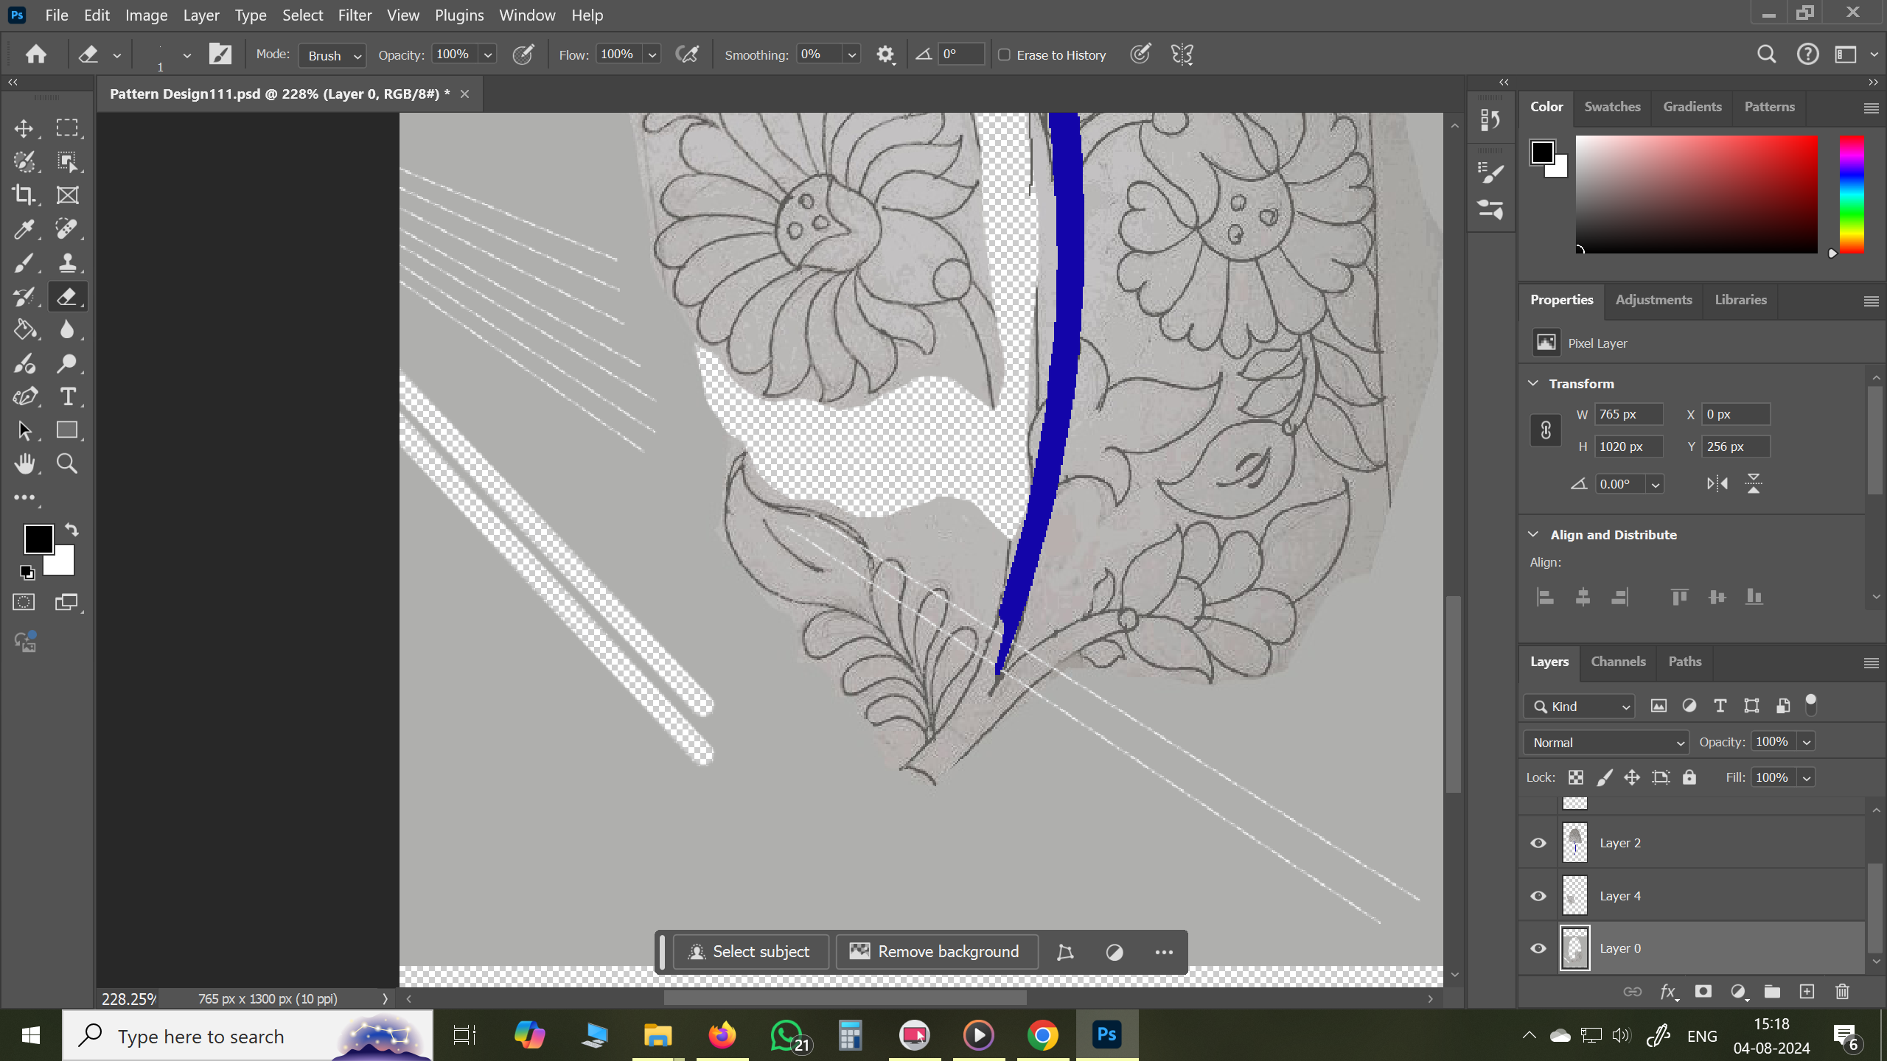Click the Remove background button

click(936, 951)
